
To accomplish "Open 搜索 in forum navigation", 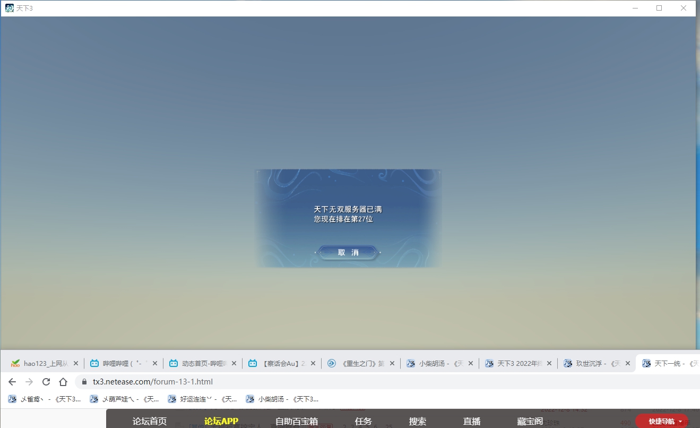I will [x=418, y=422].
